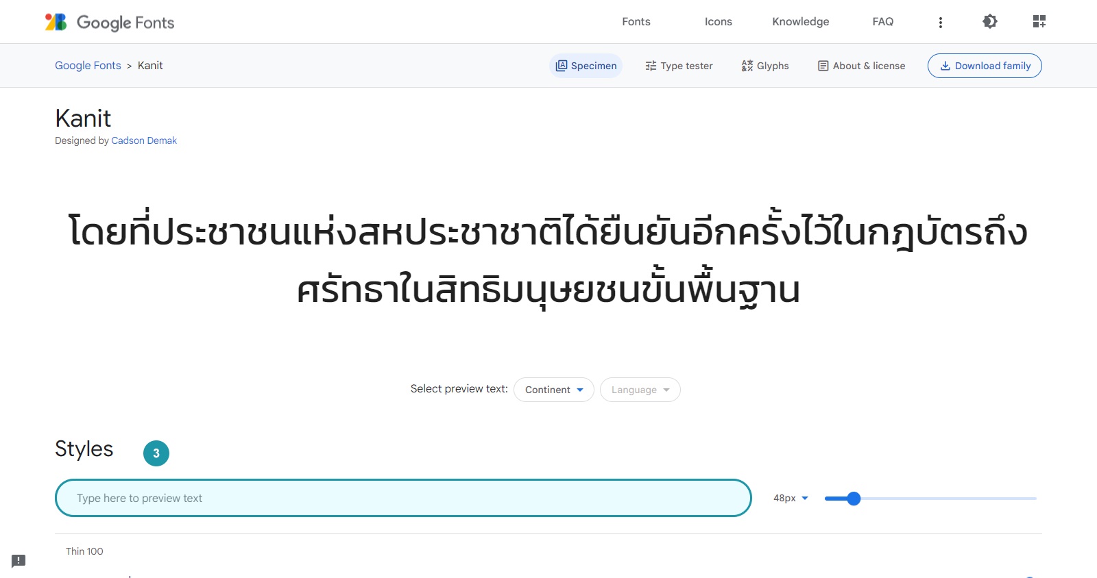Click the Thai specimen preview text
The width and height of the screenshot is (1097, 578).
tap(548, 260)
